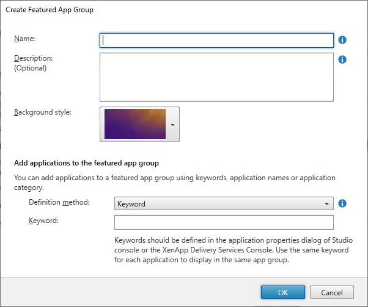Screen dimensions: 368x307
Task: Click the "Definition method:" label
Action: (x=59, y=202)
